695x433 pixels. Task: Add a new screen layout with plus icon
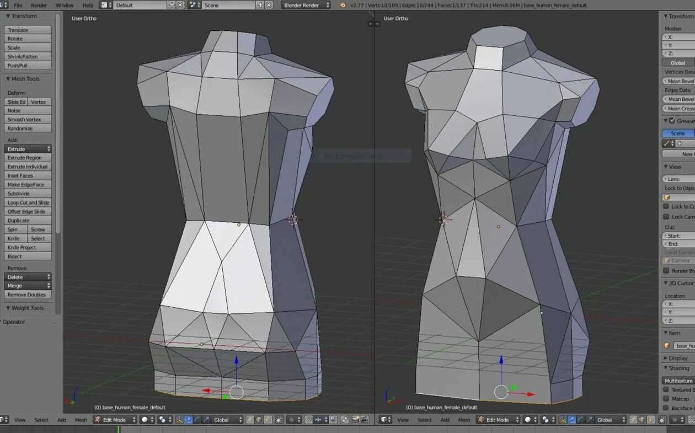[172, 5]
